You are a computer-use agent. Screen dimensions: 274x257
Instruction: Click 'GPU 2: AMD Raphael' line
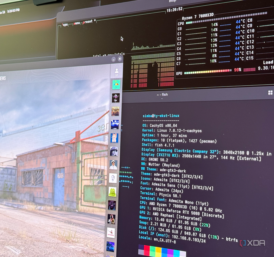pyautogui.click(x=171, y=216)
